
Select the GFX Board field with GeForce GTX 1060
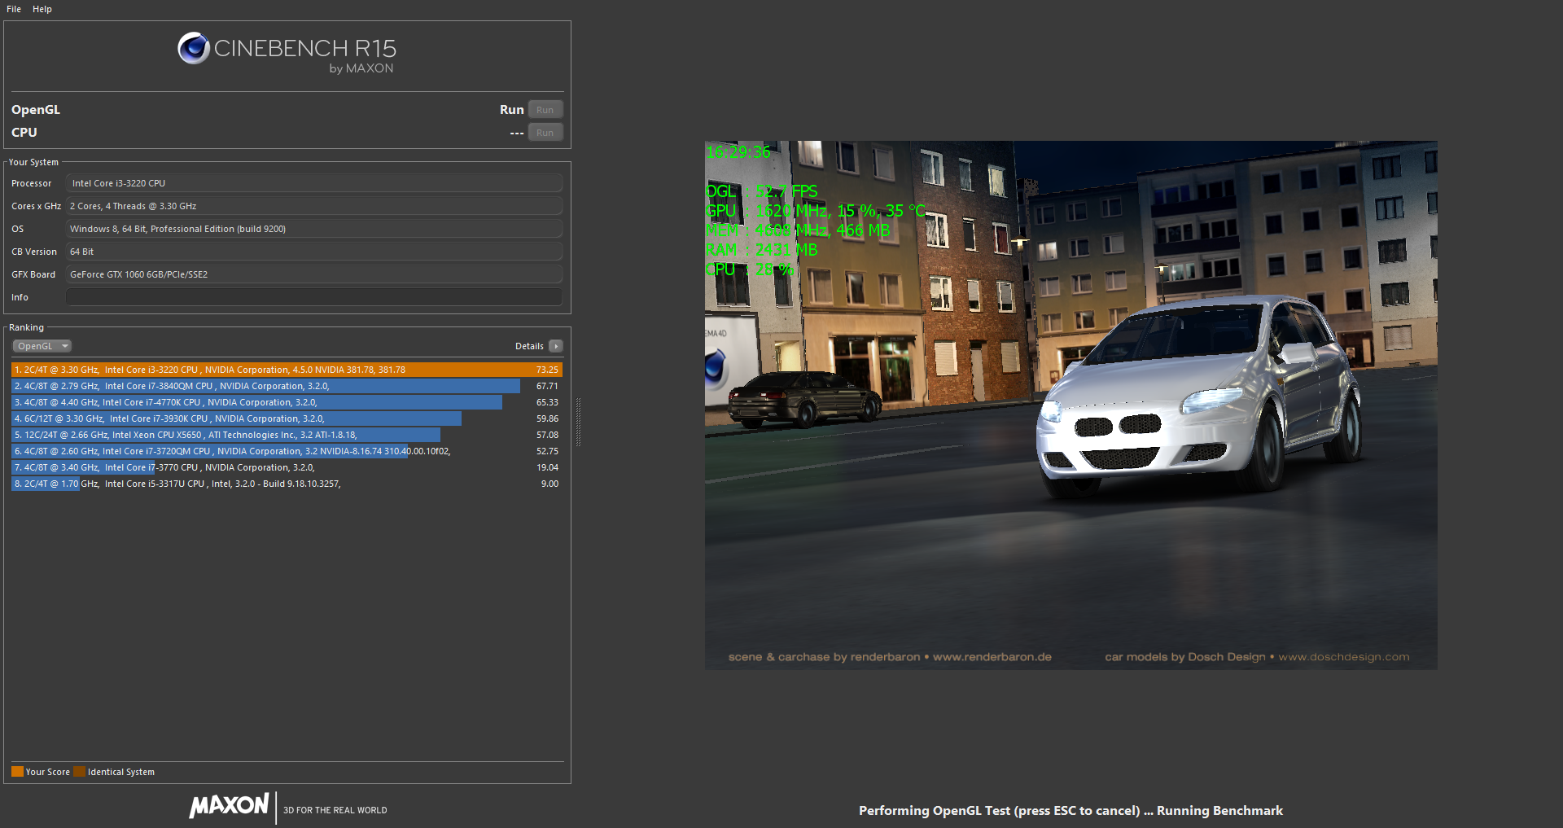coord(313,274)
